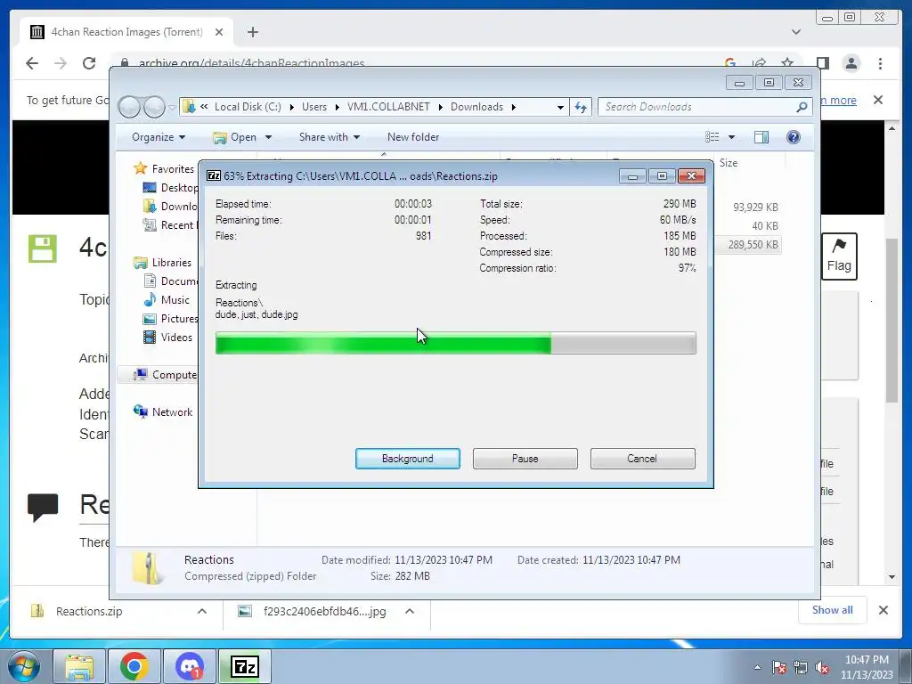
Task: Select Network in navigation pane
Action: pos(172,411)
